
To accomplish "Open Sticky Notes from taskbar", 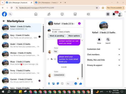I will pyautogui.click(x=20, y=92).
